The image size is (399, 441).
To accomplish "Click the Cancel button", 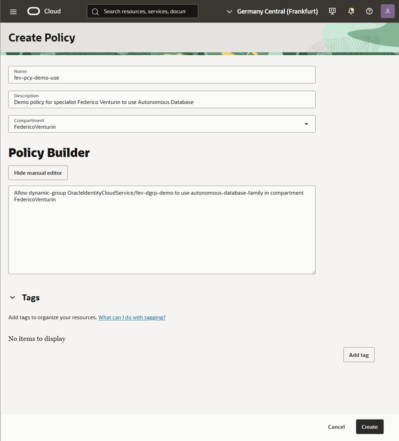I will 336,427.
